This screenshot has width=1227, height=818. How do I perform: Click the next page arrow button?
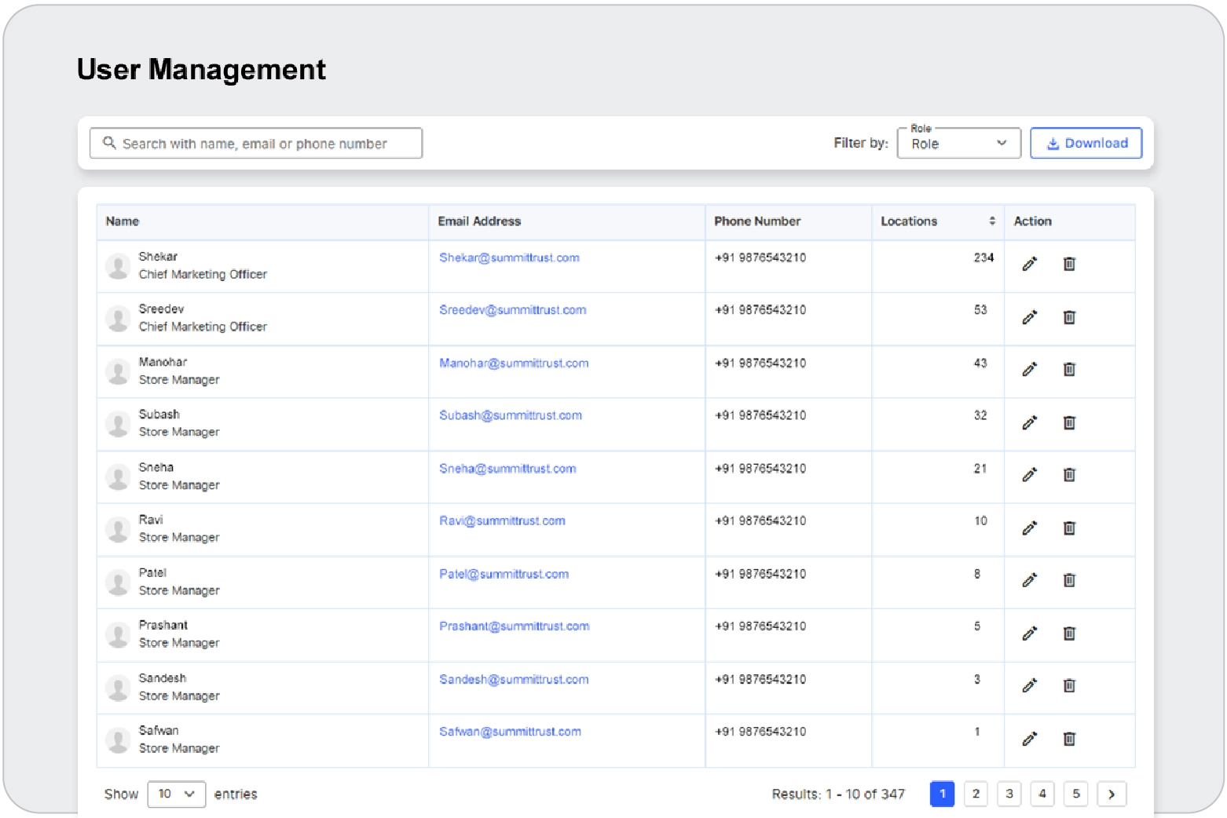(x=1112, y=794)
